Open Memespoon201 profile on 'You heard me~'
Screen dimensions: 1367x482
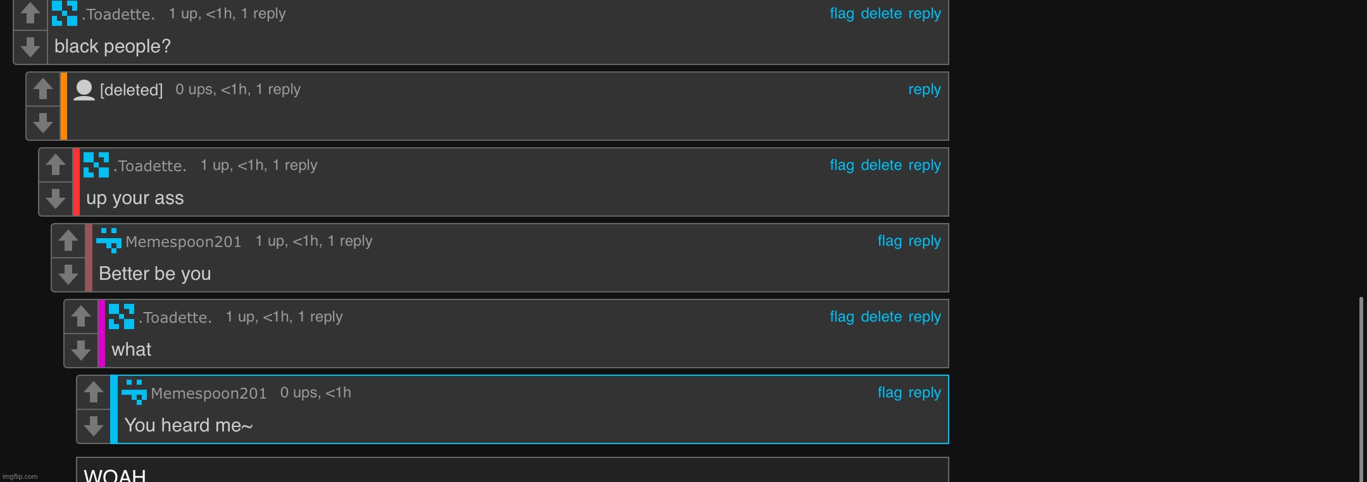click(209, 393)
